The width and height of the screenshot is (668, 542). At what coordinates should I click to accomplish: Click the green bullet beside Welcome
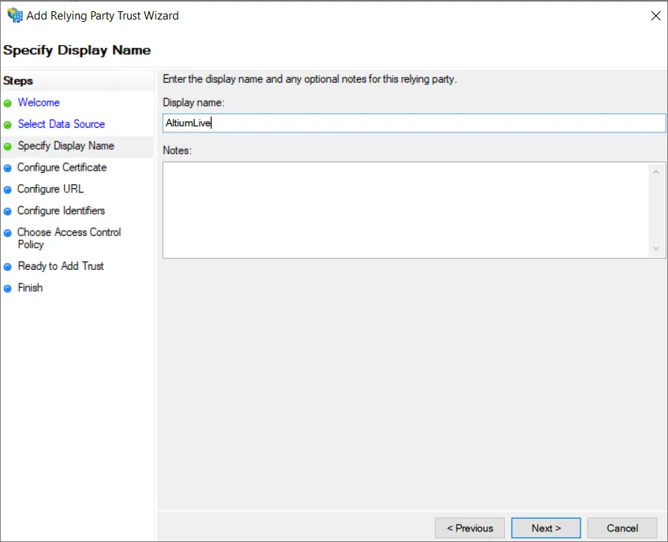(x=8, y=103)
